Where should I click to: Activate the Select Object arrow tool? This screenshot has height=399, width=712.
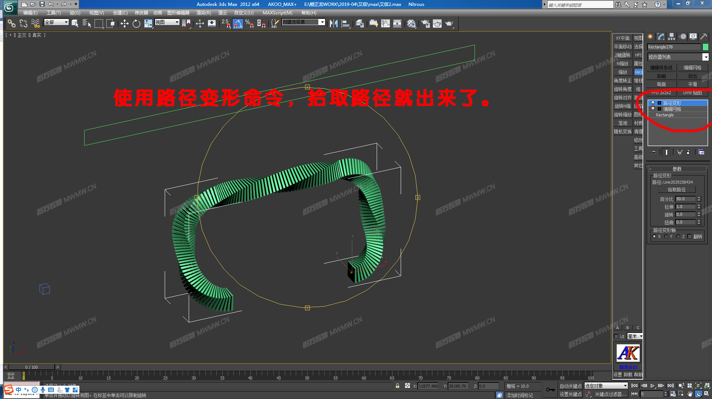tap(75, 23)
